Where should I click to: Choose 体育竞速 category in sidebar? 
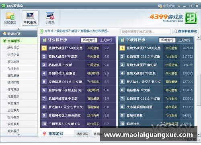tap(19, 89)
